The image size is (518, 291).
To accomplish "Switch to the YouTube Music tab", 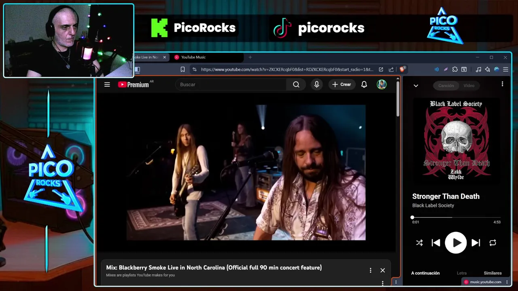I will 208,57.
